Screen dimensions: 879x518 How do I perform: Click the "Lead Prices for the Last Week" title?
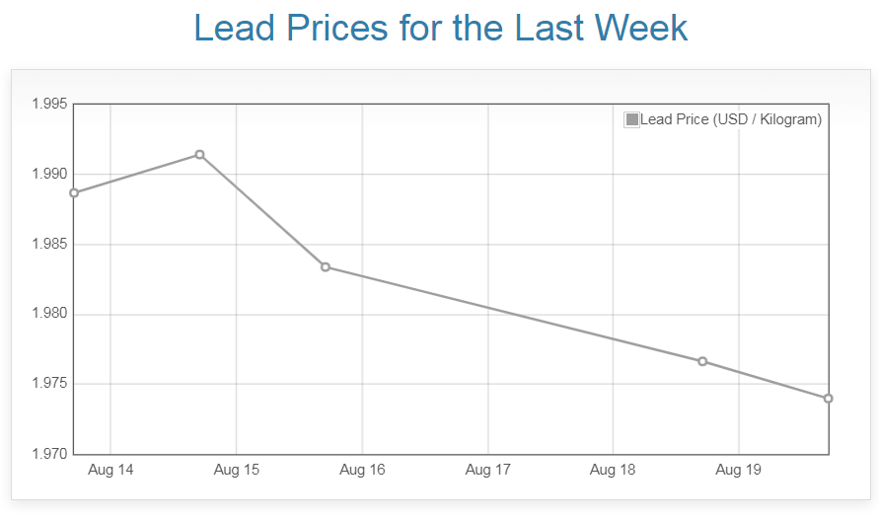(440, 28)
